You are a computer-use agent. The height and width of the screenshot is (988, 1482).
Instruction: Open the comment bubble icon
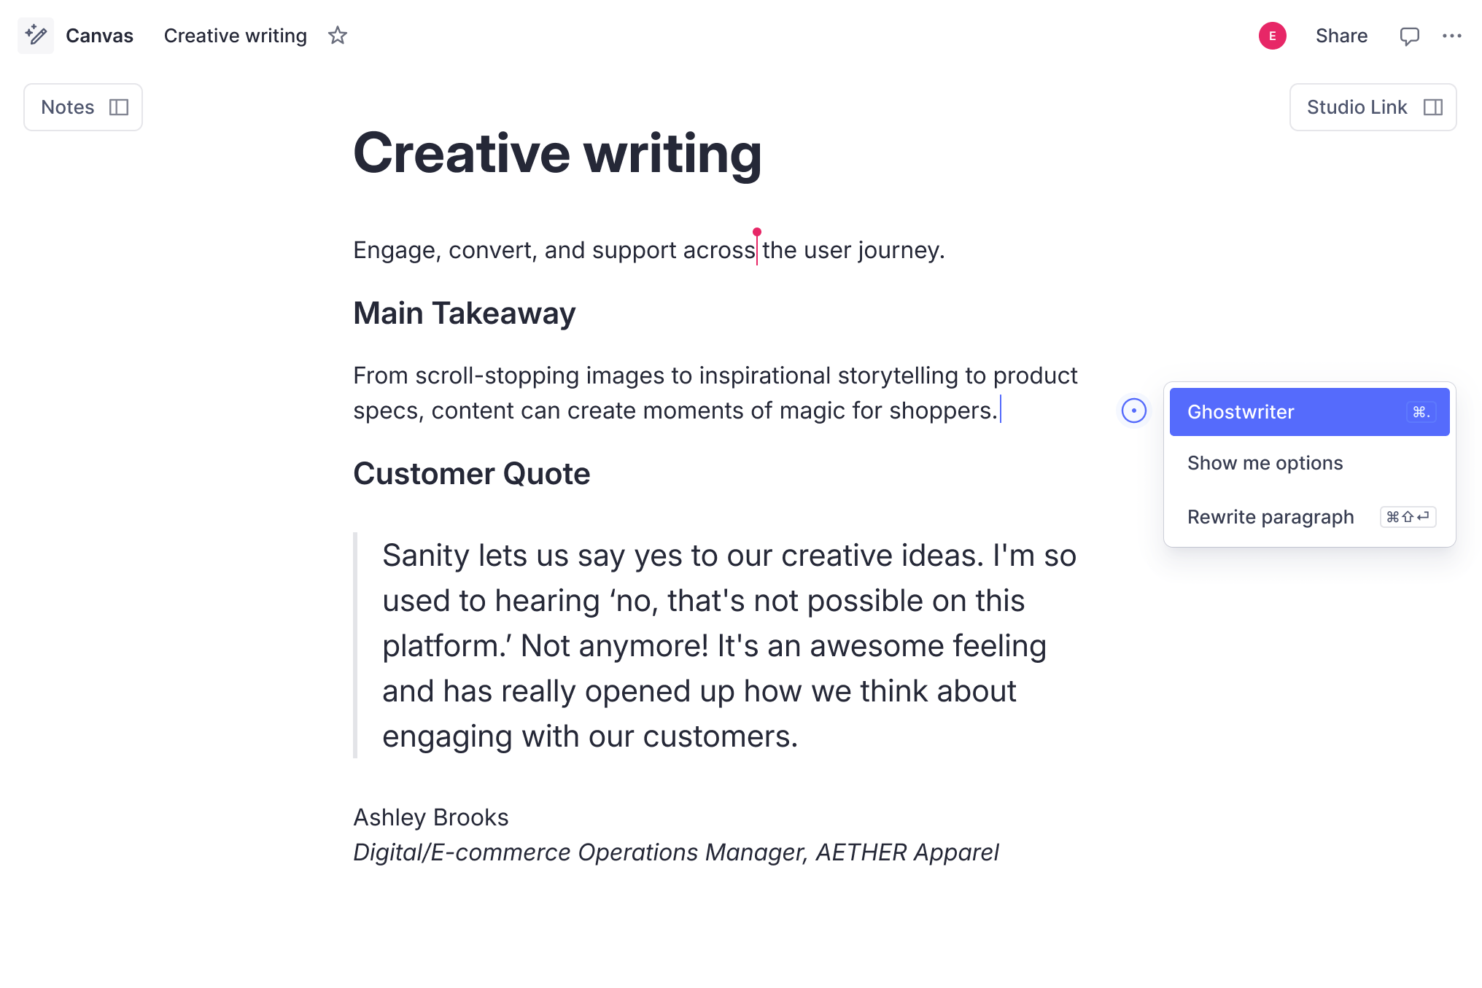coord(1411,35)
